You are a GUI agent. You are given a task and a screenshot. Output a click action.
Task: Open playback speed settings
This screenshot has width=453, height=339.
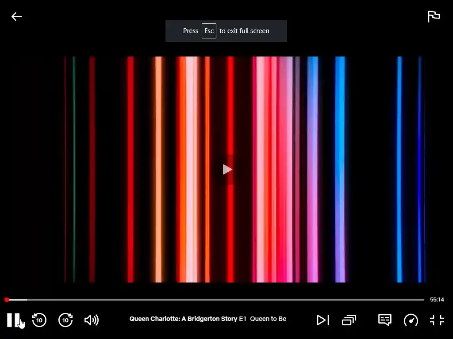[411, 320]
